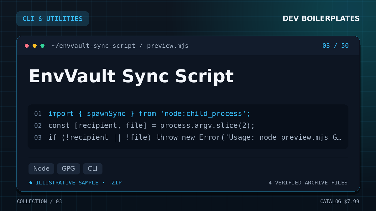Click CATALOG $7.99 price text
Image resolution: width=376 pixels, height=211 pixels.
point(340,202)
